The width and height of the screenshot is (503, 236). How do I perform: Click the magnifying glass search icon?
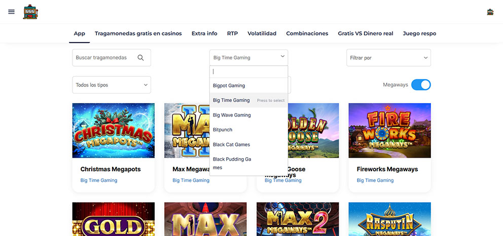(x=140, y=58)
